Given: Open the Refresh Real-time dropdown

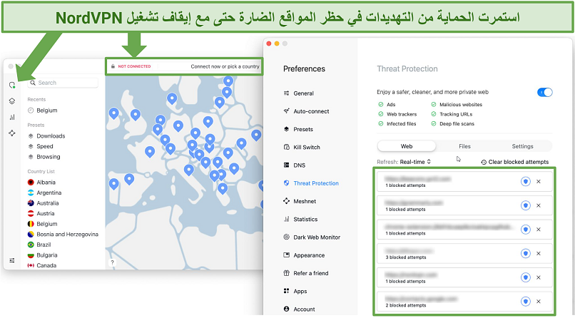Looking at the screenshot, I should (415, 162).
